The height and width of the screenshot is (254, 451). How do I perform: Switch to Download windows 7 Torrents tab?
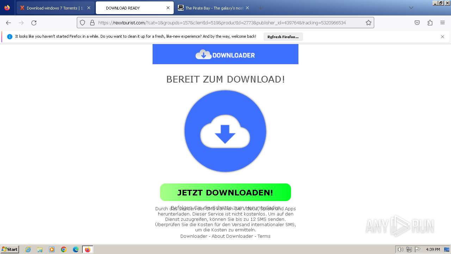click(x=55, y=8)
